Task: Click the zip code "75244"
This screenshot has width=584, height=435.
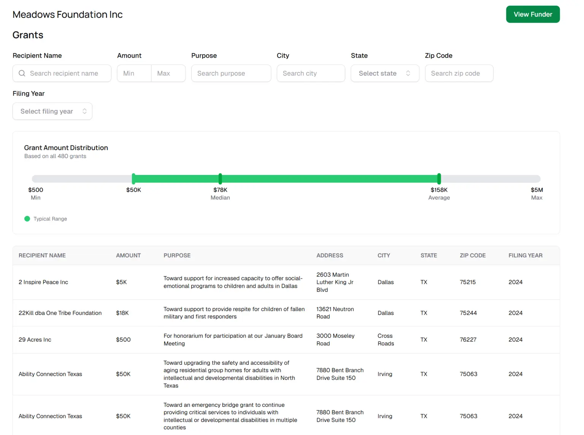Action: 468,313
